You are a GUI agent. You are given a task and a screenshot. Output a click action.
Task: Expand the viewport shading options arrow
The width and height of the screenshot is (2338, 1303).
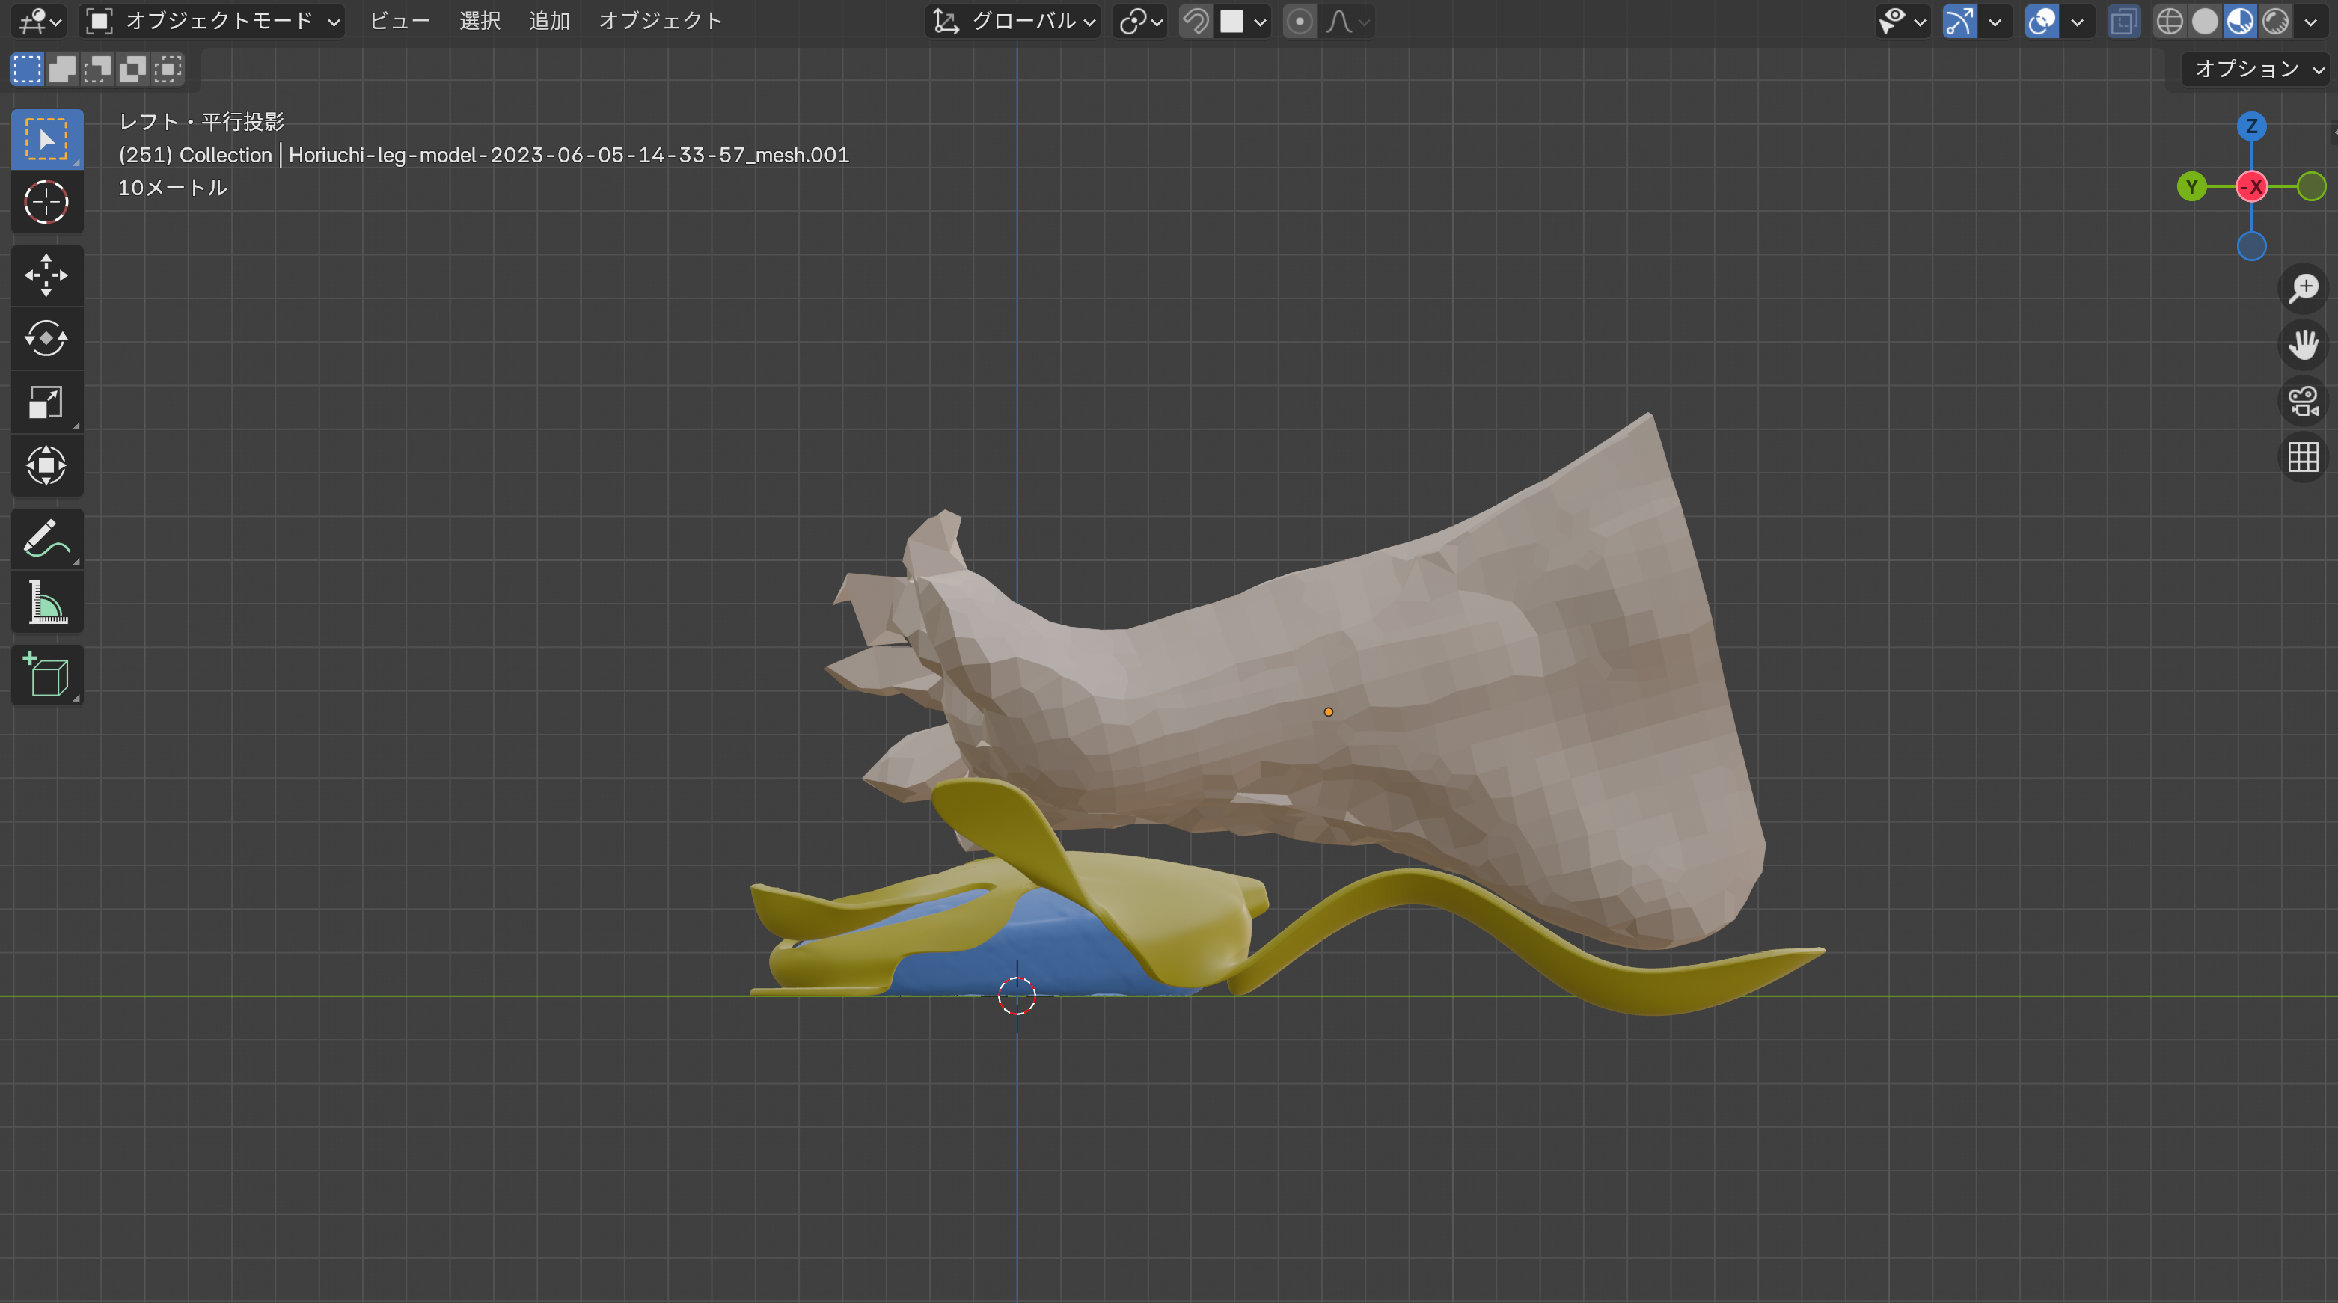tap(2311, 21)
